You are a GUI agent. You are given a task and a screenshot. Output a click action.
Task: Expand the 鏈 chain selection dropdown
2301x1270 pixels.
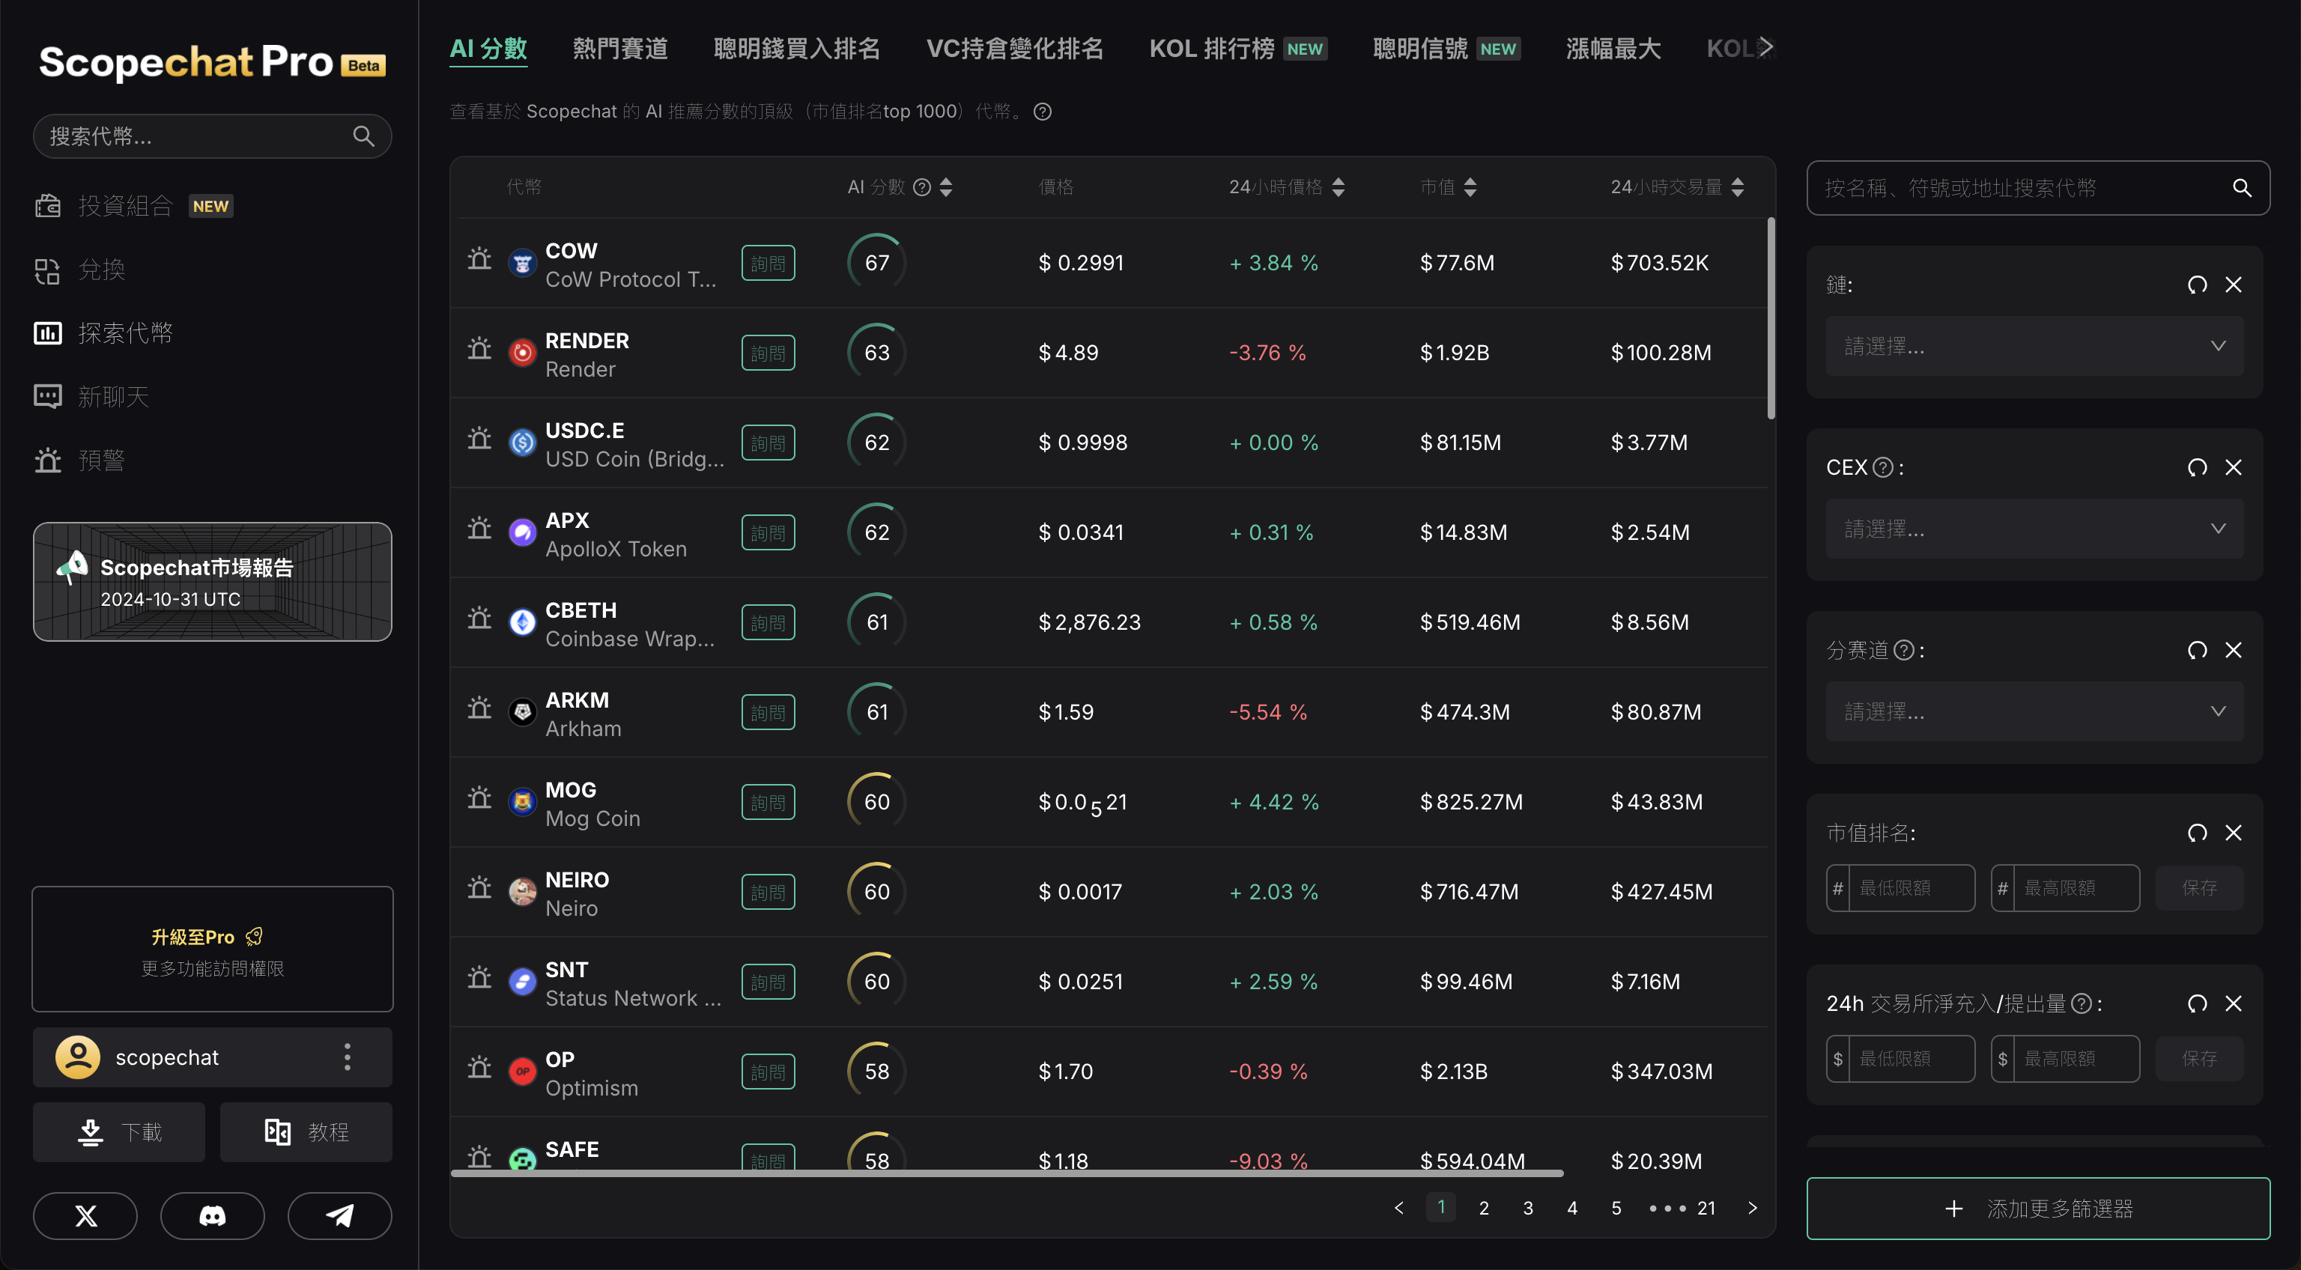(2034, 346)
